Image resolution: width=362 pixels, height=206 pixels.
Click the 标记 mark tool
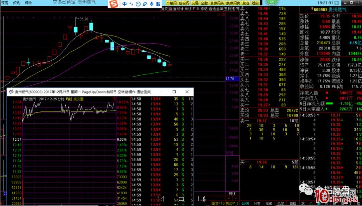204,9
